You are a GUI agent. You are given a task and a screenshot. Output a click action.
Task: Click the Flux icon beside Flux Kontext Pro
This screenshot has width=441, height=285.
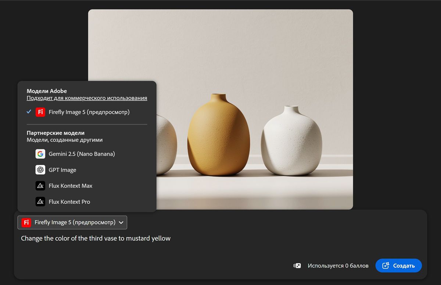point(40,202)
